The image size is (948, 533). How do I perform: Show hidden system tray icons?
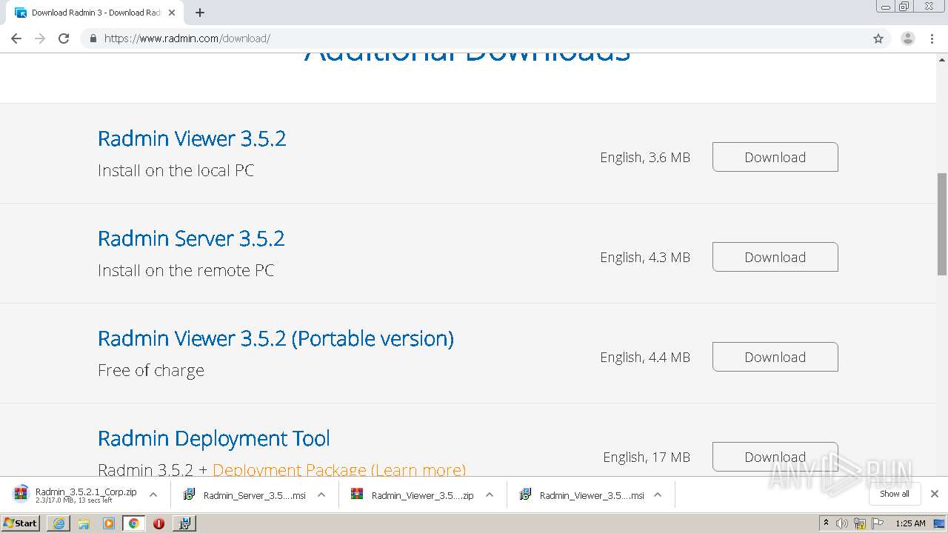[826, 523]
